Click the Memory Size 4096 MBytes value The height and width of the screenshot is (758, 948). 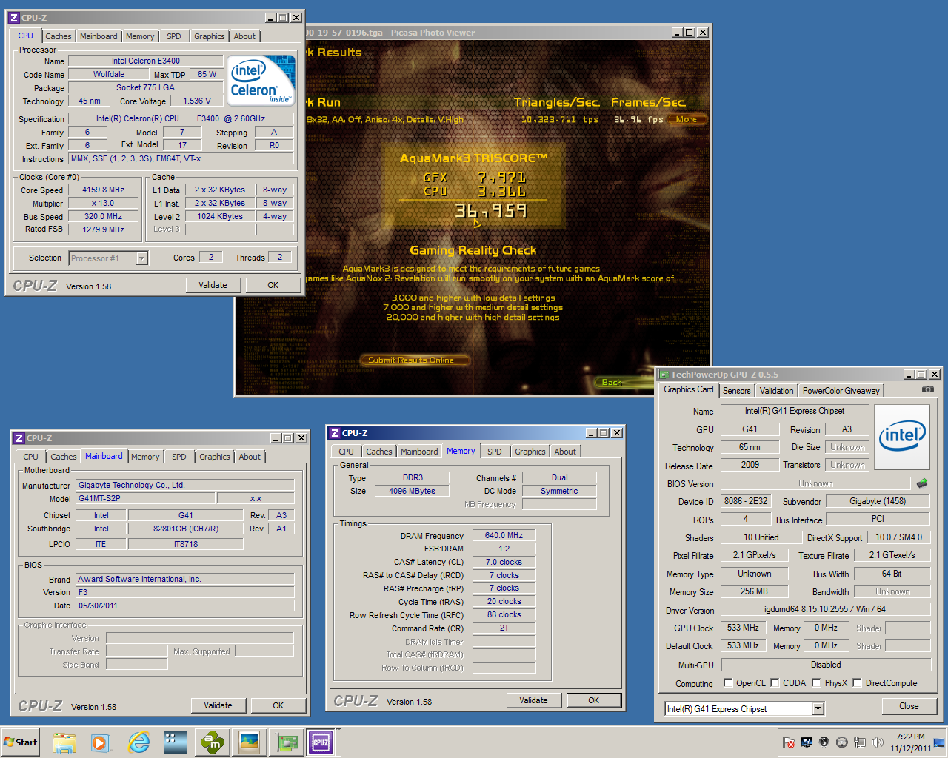[x=412, y=491]
